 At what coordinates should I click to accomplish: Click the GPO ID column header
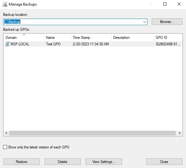click(168, 38)
